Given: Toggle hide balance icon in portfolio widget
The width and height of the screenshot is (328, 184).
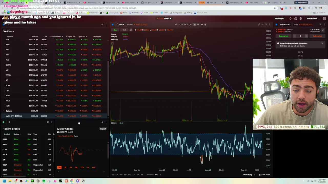Looking at the screenshot, I should tap(102, 122).
